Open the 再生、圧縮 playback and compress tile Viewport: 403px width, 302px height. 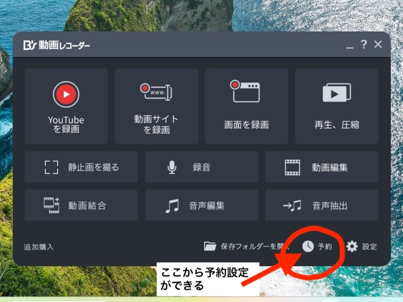coord(337,106)
